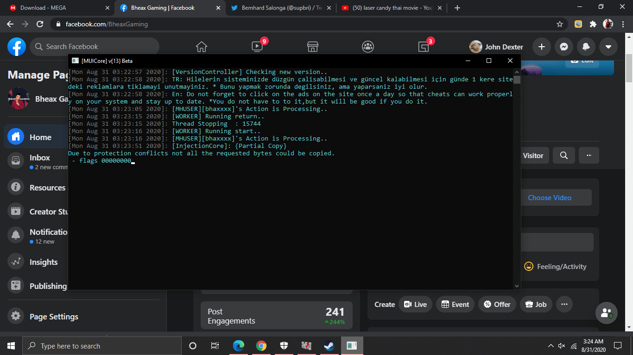Open a new Chrome tab
This screenshot has height=355, width=633.
coord(457,8)
